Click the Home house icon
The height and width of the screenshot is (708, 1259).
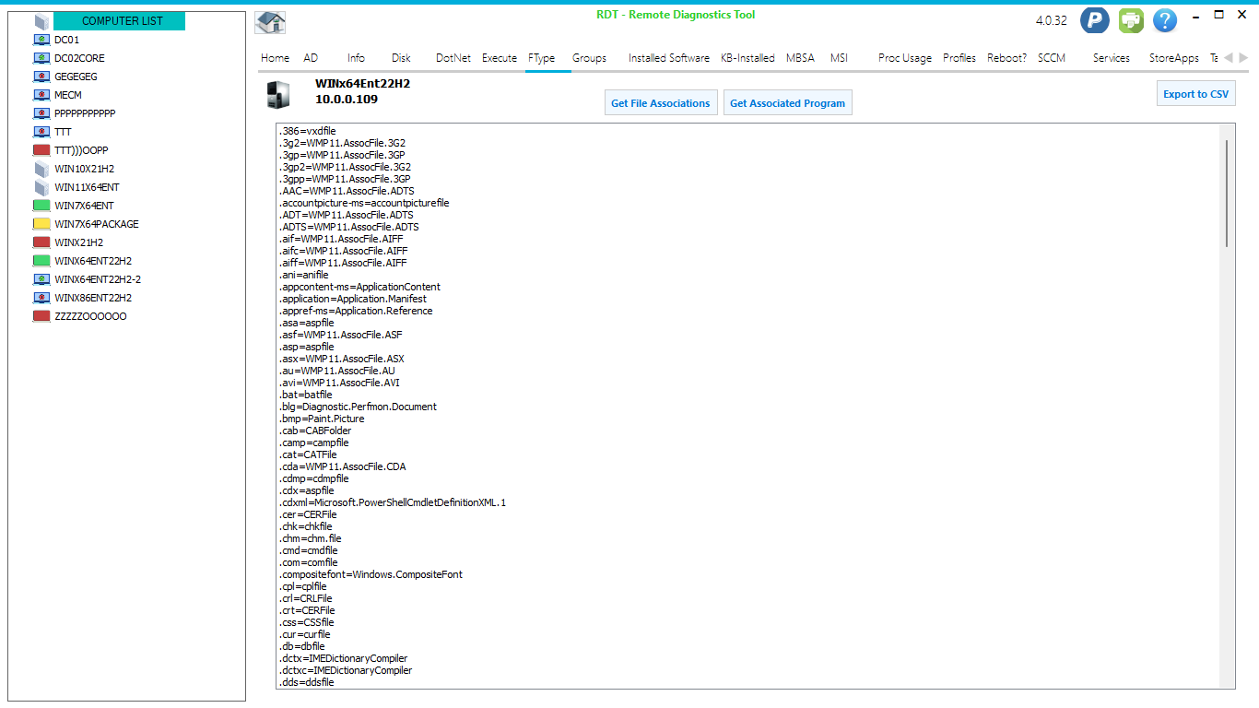[x=270, y=22]
